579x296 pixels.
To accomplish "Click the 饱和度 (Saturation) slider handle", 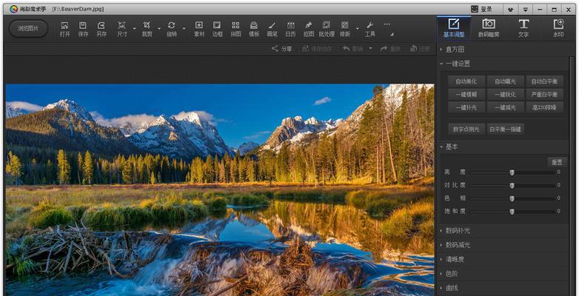I will 512,212.
